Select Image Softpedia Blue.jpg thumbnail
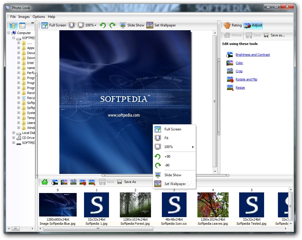This screenshot has height=240, width=302. tap(58, 205)
